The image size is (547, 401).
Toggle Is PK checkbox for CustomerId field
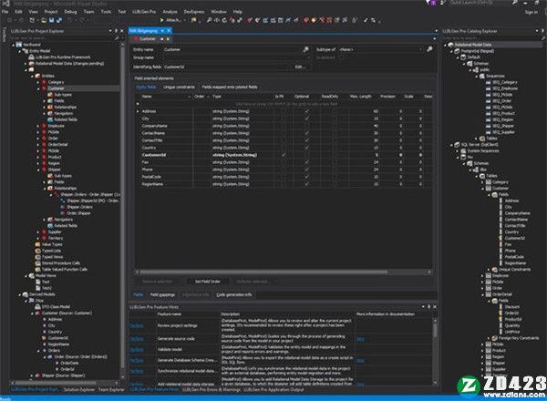[284, 155]
